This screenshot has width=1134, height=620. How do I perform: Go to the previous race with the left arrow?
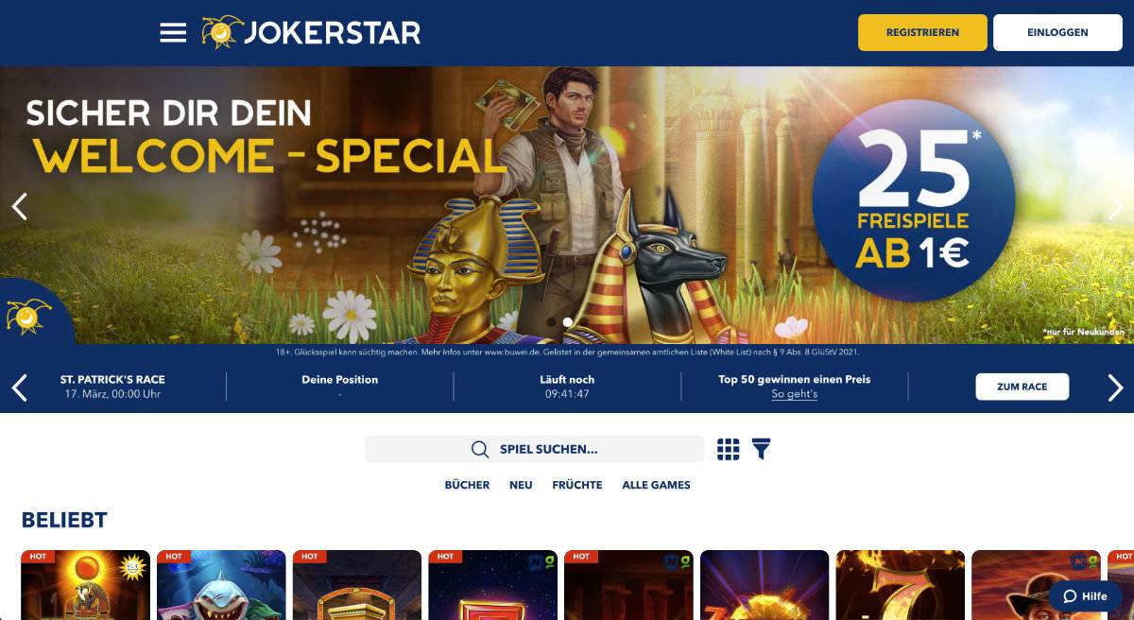(19, 387)
